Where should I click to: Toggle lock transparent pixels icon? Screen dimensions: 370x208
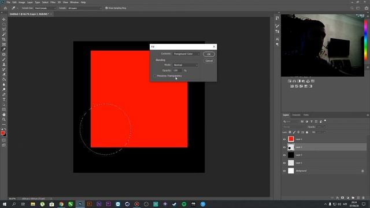coord(290,132)
